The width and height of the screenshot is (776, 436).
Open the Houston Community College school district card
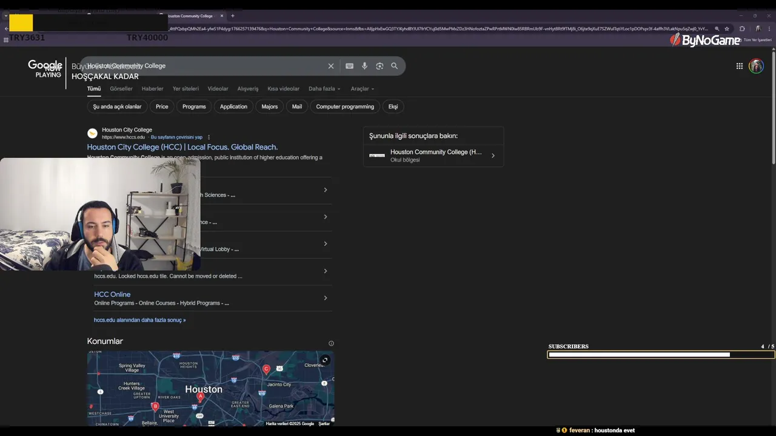pos(433,156)
